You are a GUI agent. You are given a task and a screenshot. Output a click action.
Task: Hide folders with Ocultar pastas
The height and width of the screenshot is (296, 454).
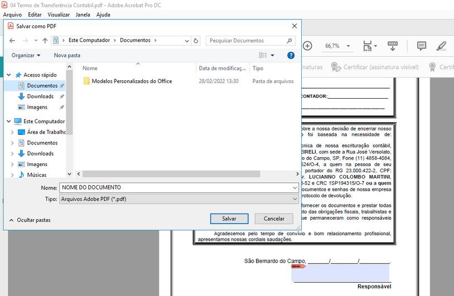pos(30,220)
